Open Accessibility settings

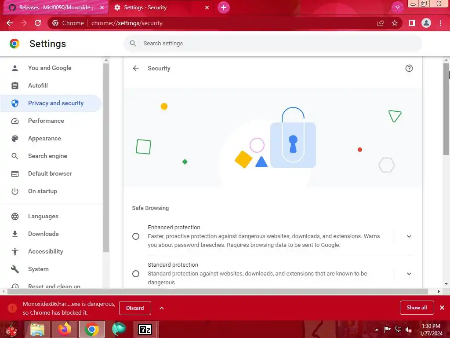46,251
